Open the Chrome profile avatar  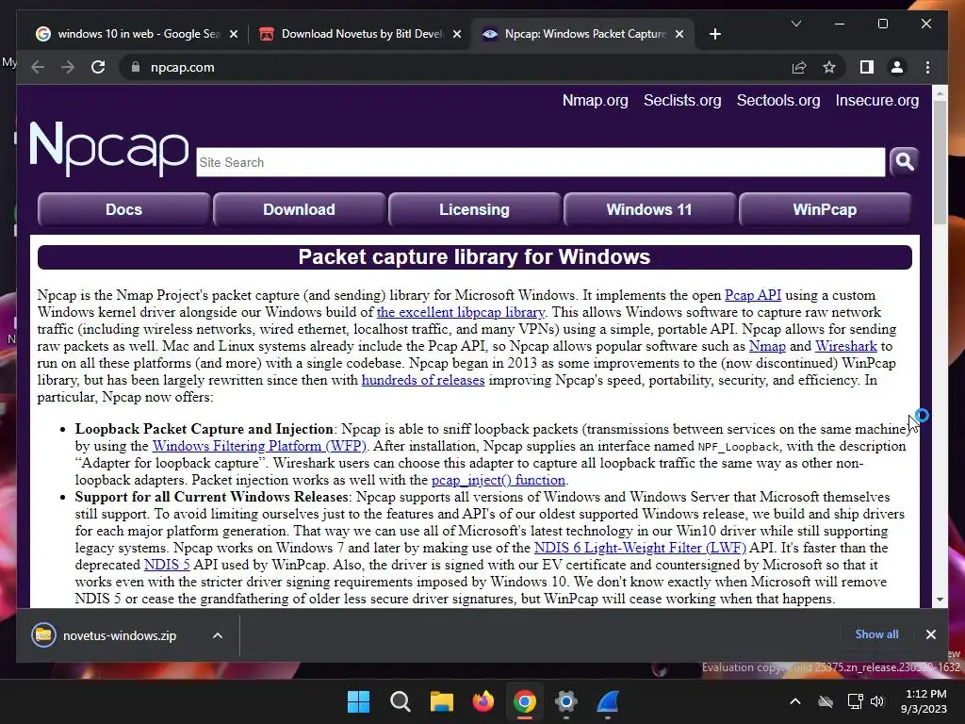(897, 68)
